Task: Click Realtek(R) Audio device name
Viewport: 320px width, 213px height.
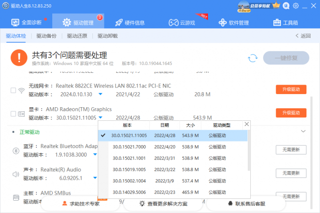Action: click(x=61, y=170)
